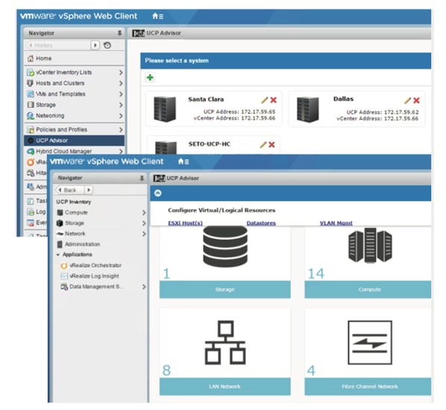446x410 pixels.
Task: Click the Back button in front Navigator
Action: click(x=69, y=190)
